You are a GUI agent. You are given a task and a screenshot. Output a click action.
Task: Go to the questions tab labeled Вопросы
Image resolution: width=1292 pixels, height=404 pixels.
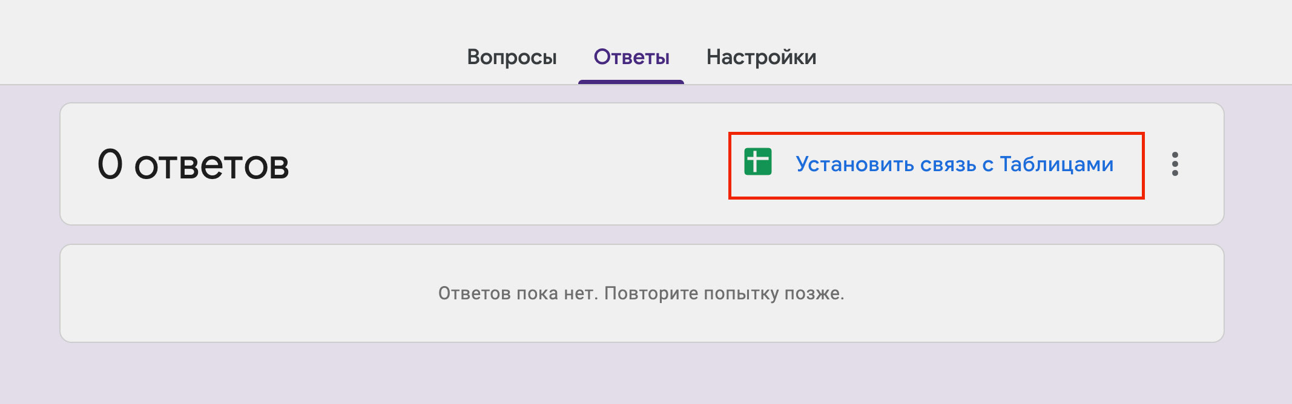click(x=512, y=57)
